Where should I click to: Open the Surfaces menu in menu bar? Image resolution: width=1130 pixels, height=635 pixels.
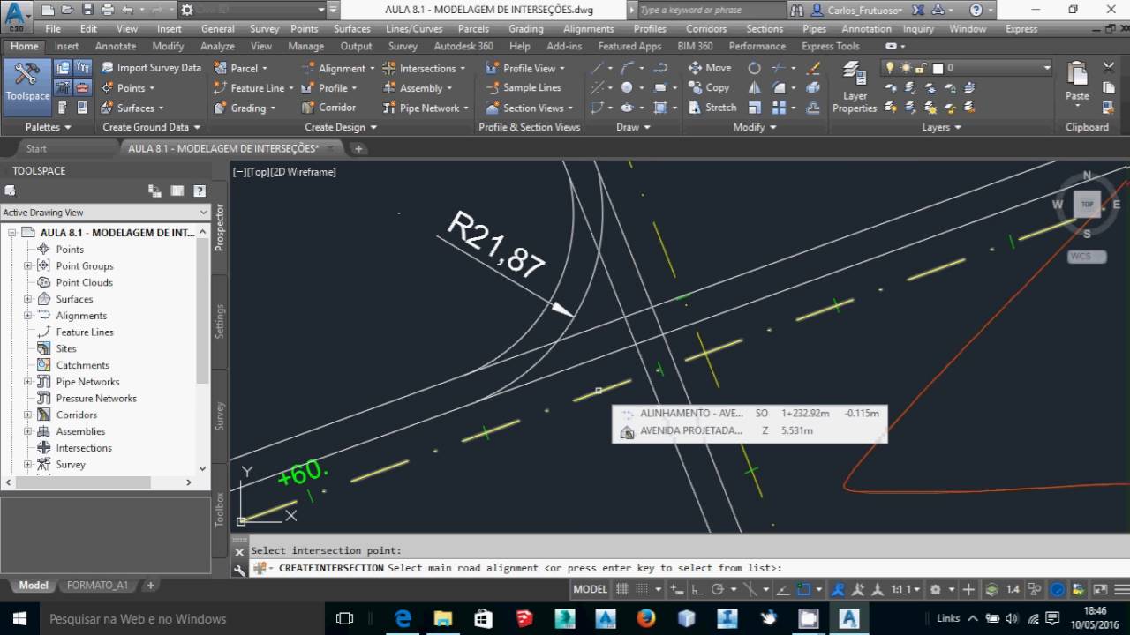[x=352, y=28]
